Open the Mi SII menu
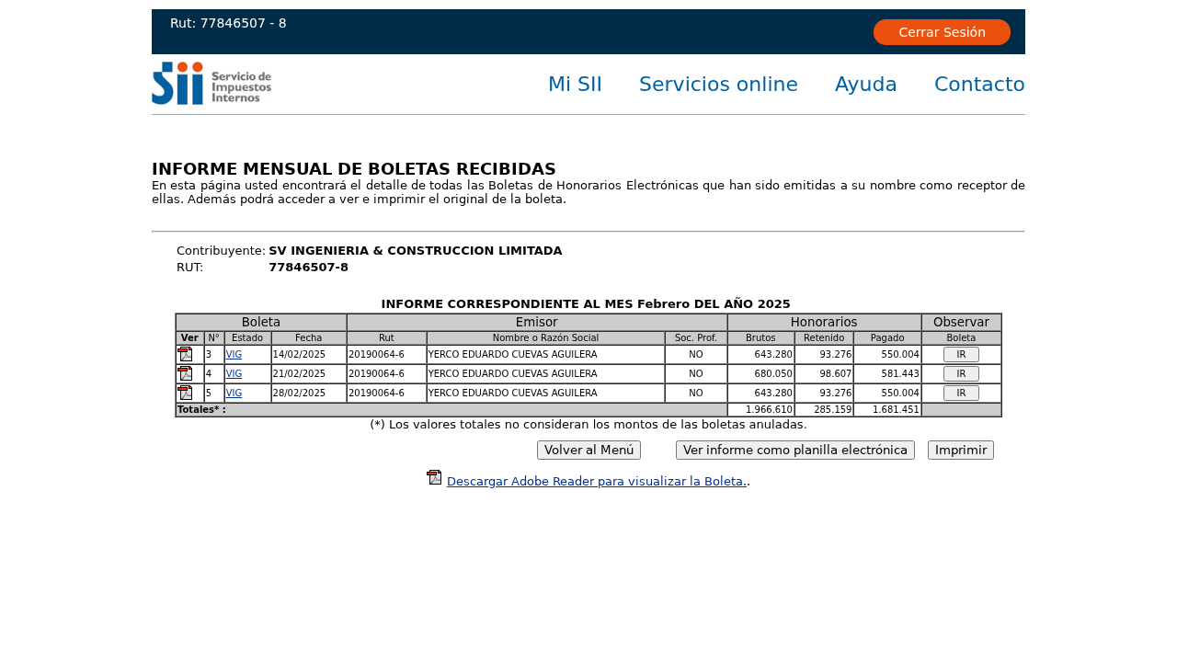Viewport: 1177px width, 662px height. 575,85
